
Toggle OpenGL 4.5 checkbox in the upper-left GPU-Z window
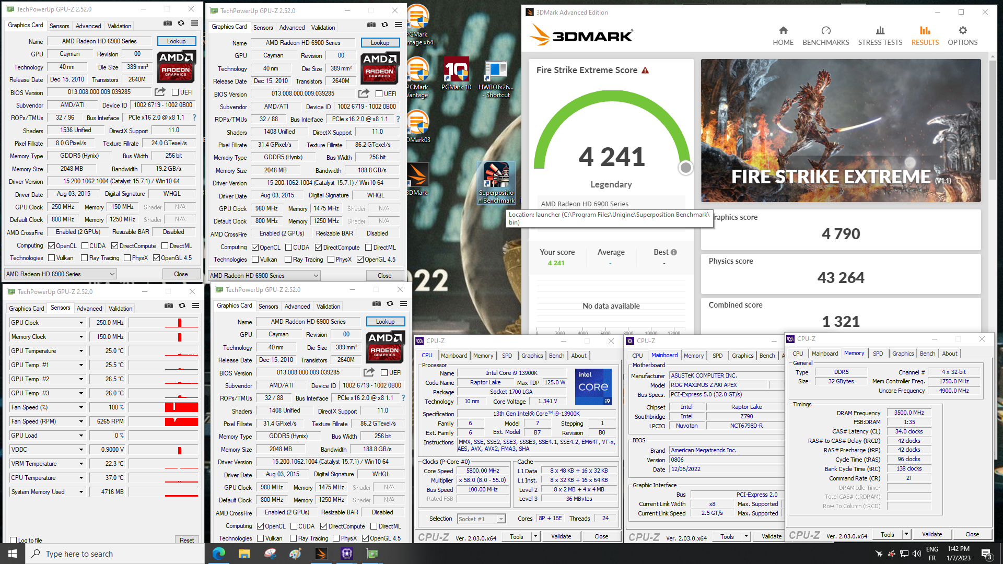(156, 258)
